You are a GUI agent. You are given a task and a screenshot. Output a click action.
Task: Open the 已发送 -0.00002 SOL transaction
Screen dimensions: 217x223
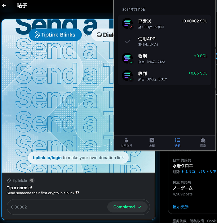click(165, 24)
